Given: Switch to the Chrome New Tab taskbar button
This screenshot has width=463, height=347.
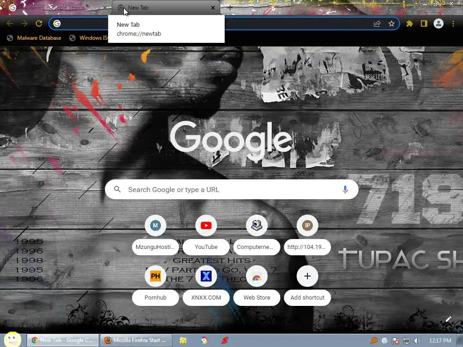Looking at the screenshot, I should click(63, 340).
